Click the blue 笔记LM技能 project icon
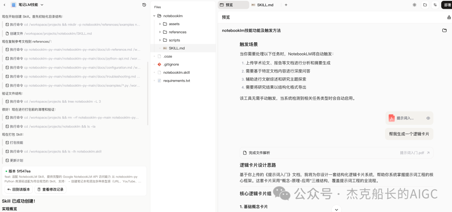The image size is (452, 212). [13, 5]
